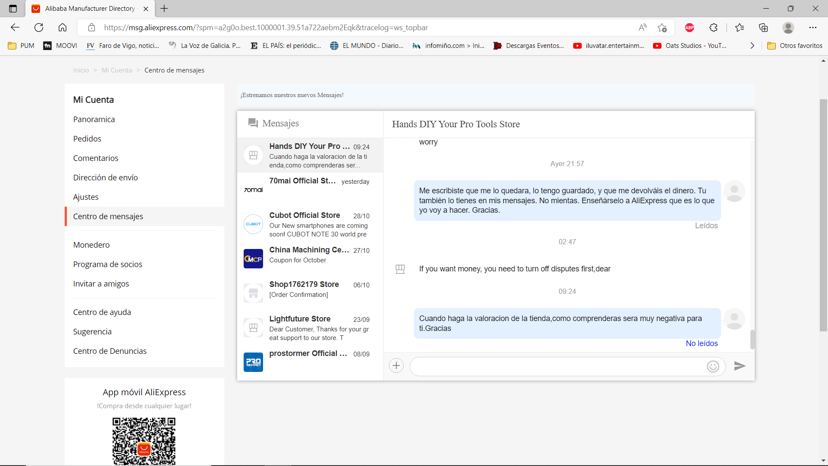Screen dimensions: 828x466
Task: Open site info padlock icon
Action: 91,28
